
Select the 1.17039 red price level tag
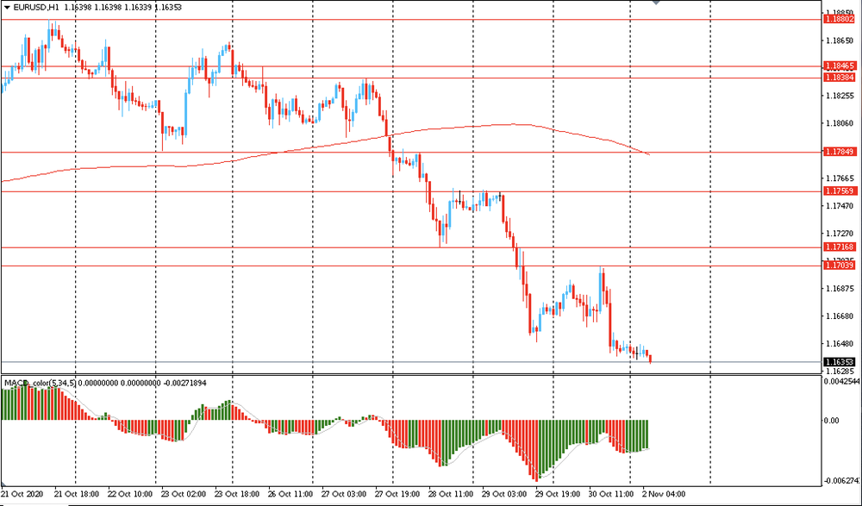point(840,265)
